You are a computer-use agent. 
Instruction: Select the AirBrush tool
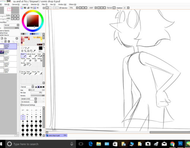[x=29, y=56]
